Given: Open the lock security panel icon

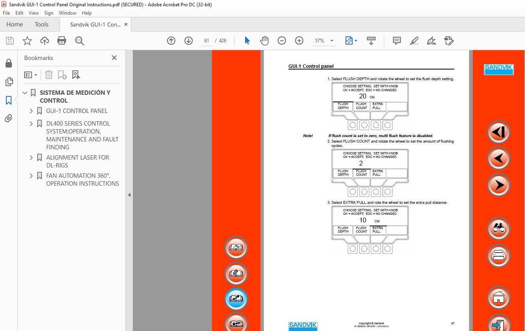Looking at the screenshot, I should pyautogui.click(x=8, y=63).
